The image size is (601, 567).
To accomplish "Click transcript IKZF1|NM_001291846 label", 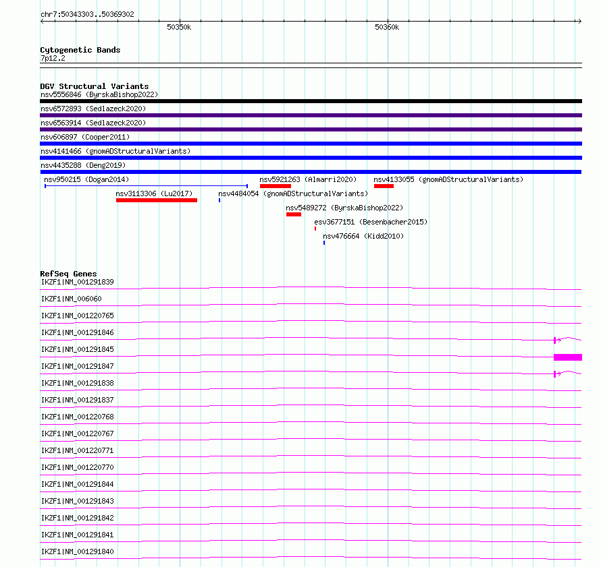I will pos(78,332).
